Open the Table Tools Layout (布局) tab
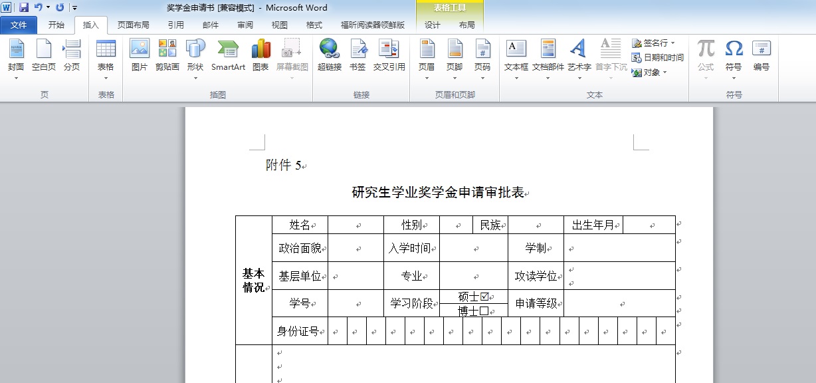Screen dimensions: 816x383 point(467,25)
